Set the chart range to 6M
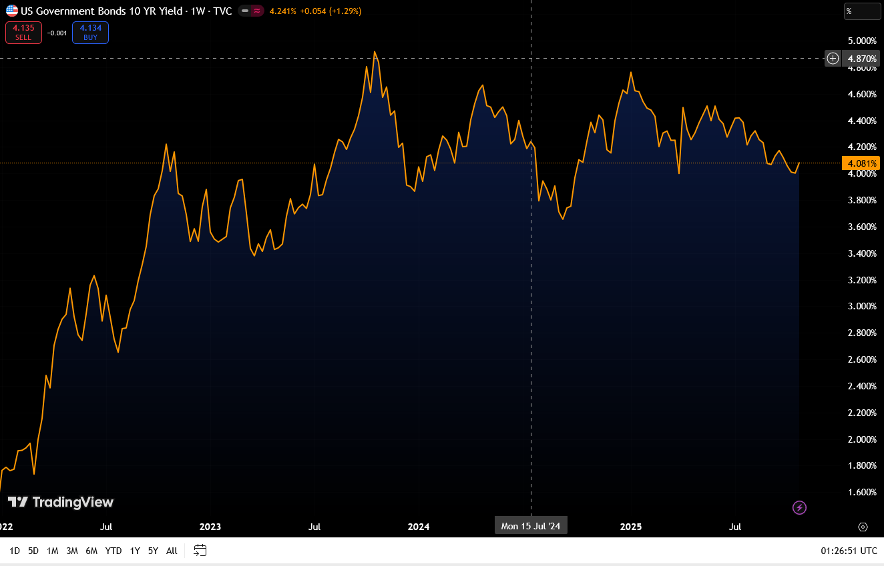The image size is (884, 566). [x=91, y=551]
